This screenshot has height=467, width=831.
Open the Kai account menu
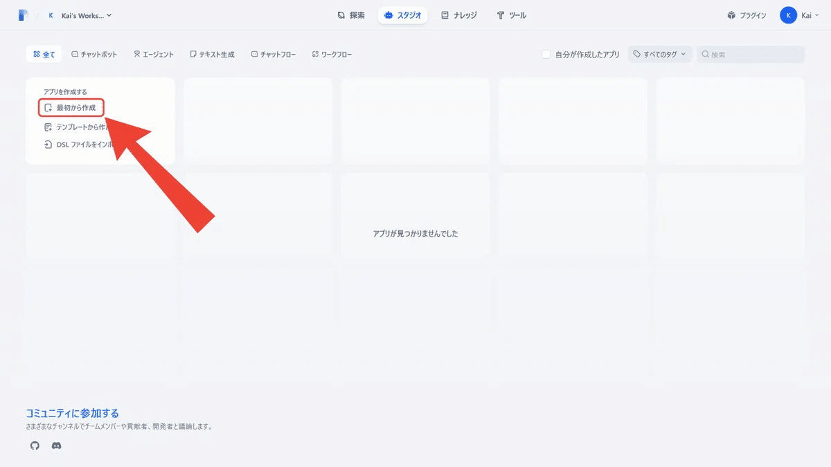point(800,15)
